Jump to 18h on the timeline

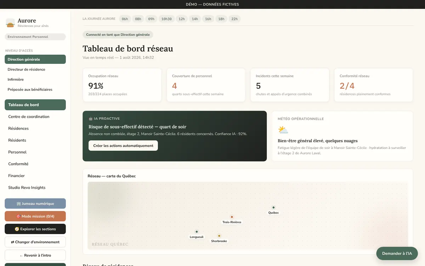(221, 19)
